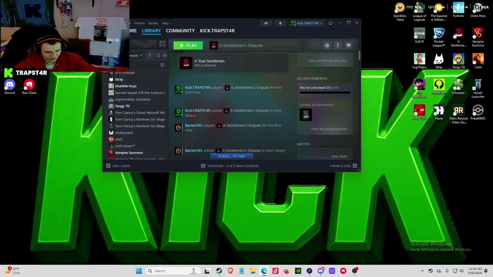Image resolution: width=493 pixels, height=277 pixels.
Task: Open the Games menu in Steam
Action: point(153,23)
